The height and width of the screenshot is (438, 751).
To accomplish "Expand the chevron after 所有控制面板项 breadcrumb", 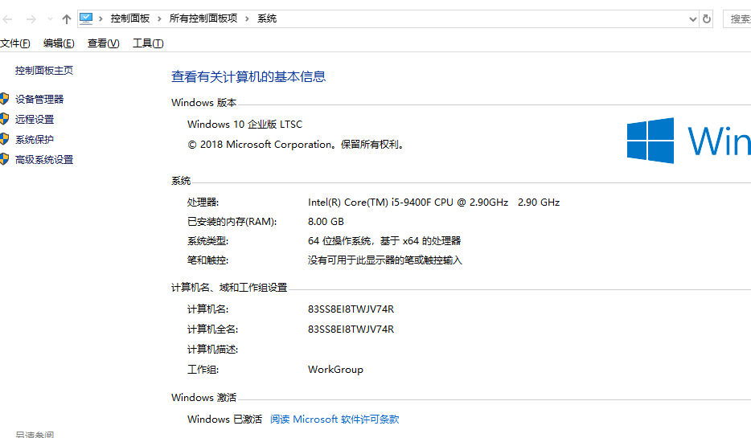I will (247, 18).
